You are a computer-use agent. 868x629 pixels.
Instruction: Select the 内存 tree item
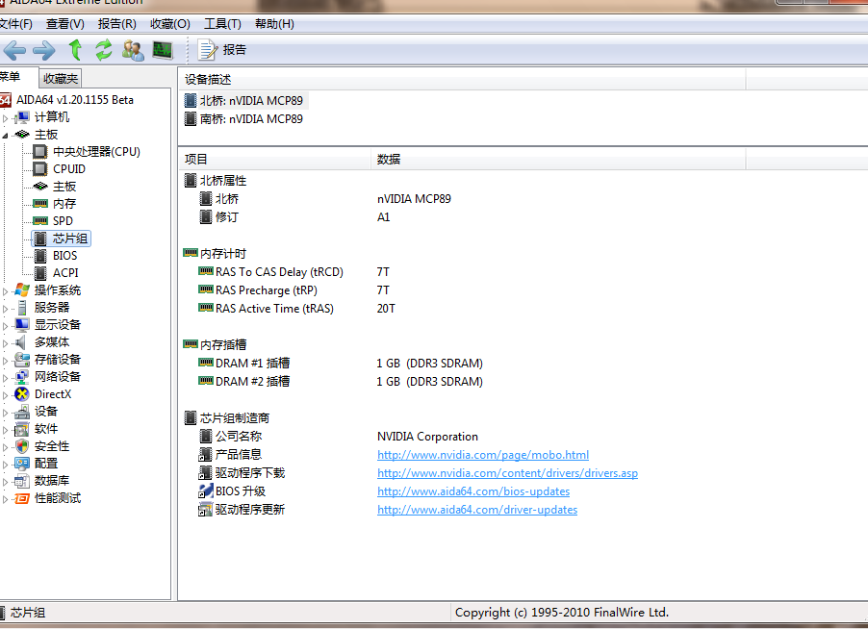click(64, 204)
